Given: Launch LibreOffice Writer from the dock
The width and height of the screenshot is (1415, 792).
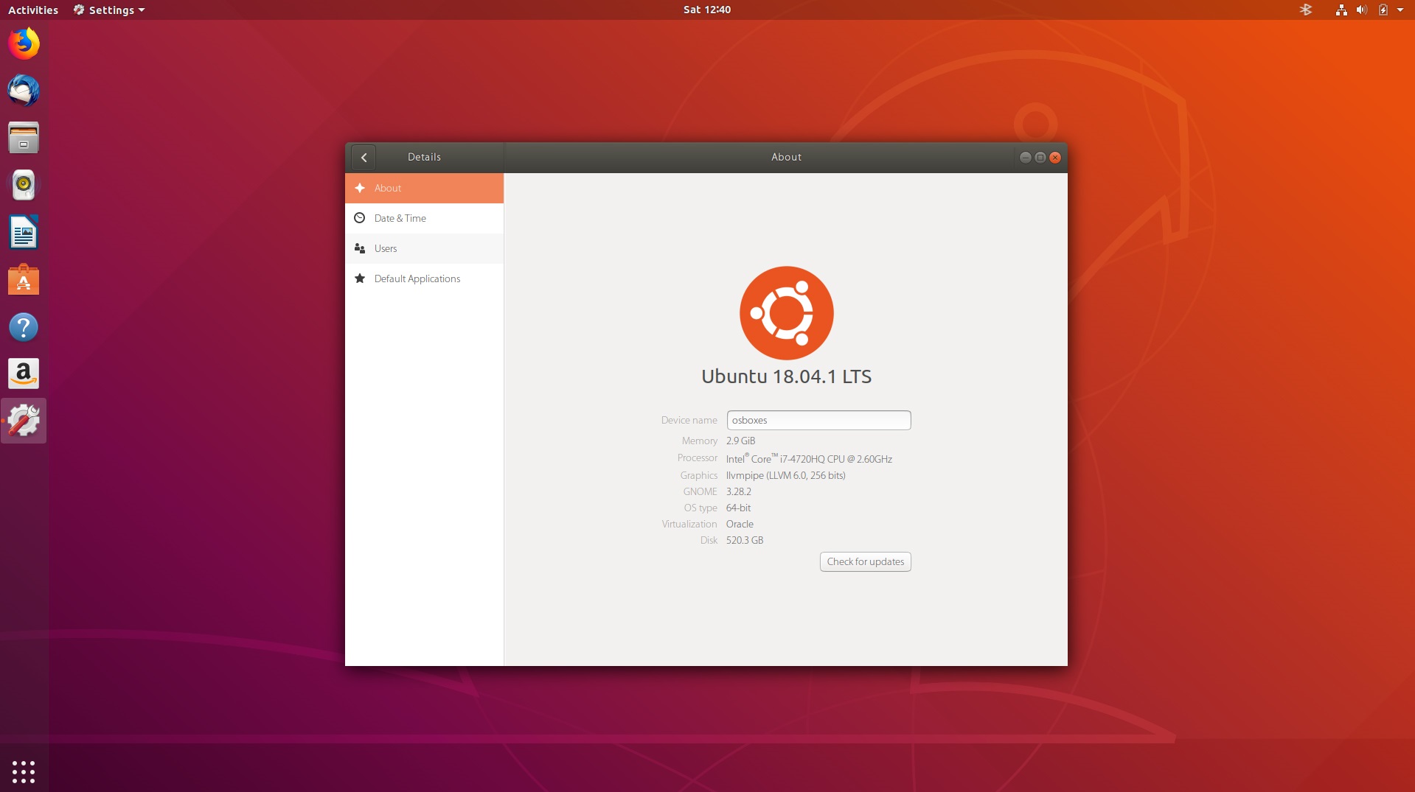Looking at the screenshot, I should click(x=24, y=232).
